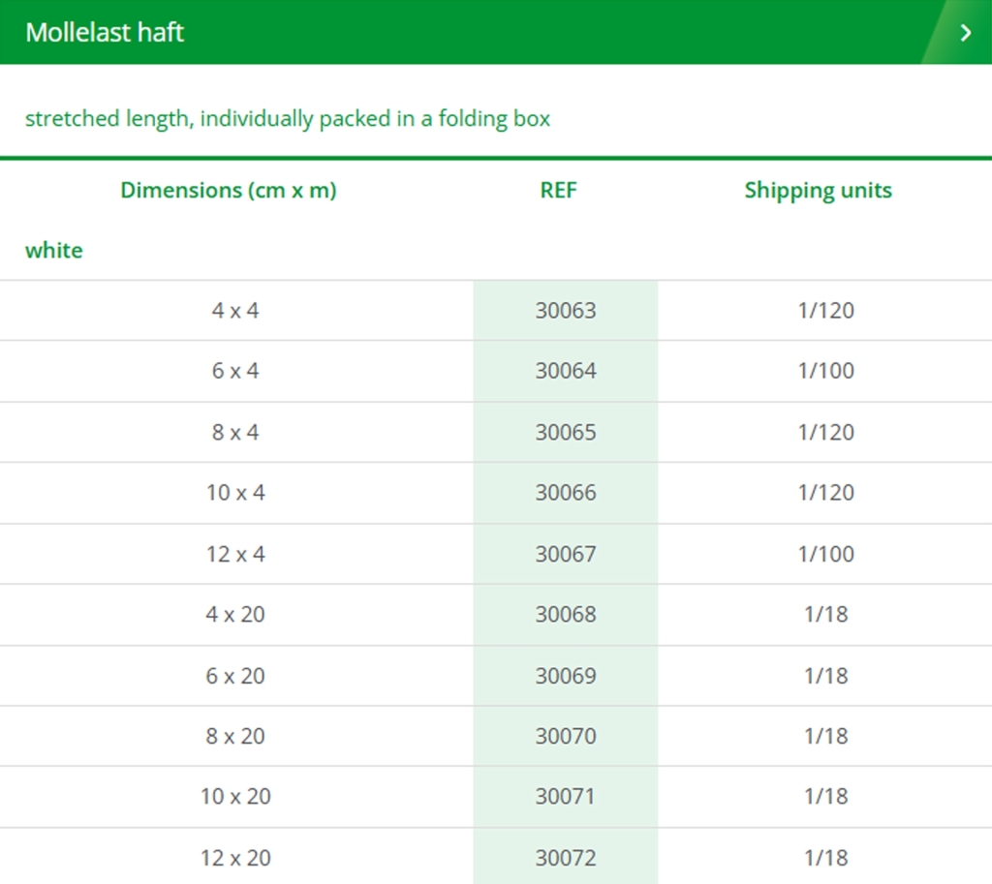Select the 4 x 4 dimension row

tap(496, 311)
